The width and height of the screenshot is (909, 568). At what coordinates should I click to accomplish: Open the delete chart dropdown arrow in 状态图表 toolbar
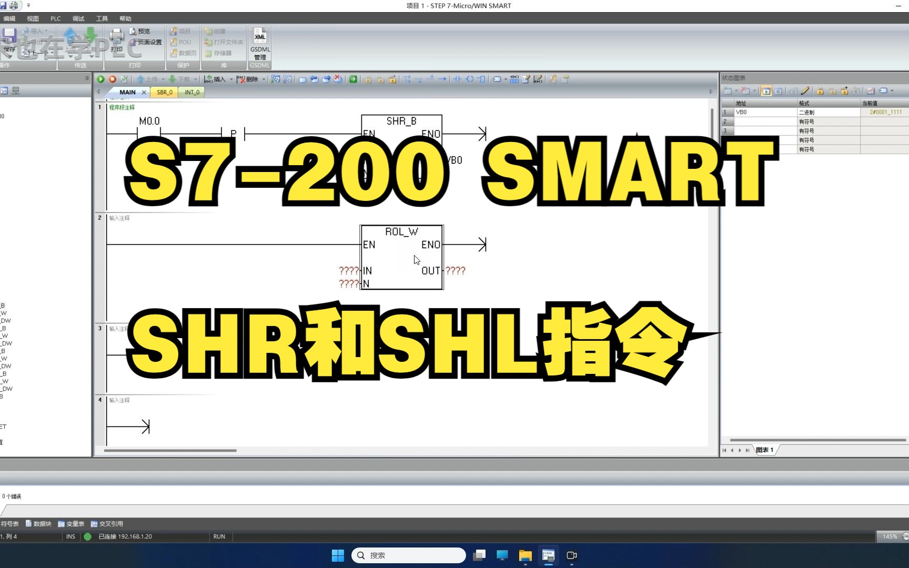pos(754,91)
